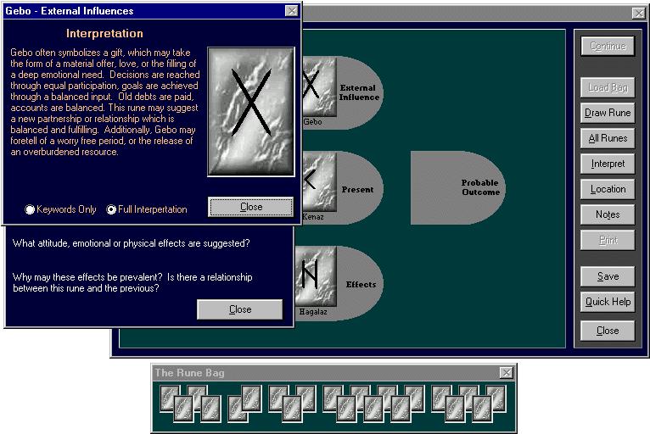The width and height of the screenshot is (650, 434).
Task: Click the Interpretation heading text
Action: coord(104,34)
